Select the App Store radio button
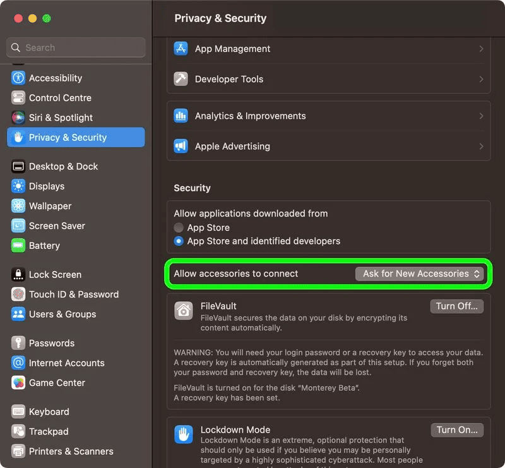 coord(179,227)
